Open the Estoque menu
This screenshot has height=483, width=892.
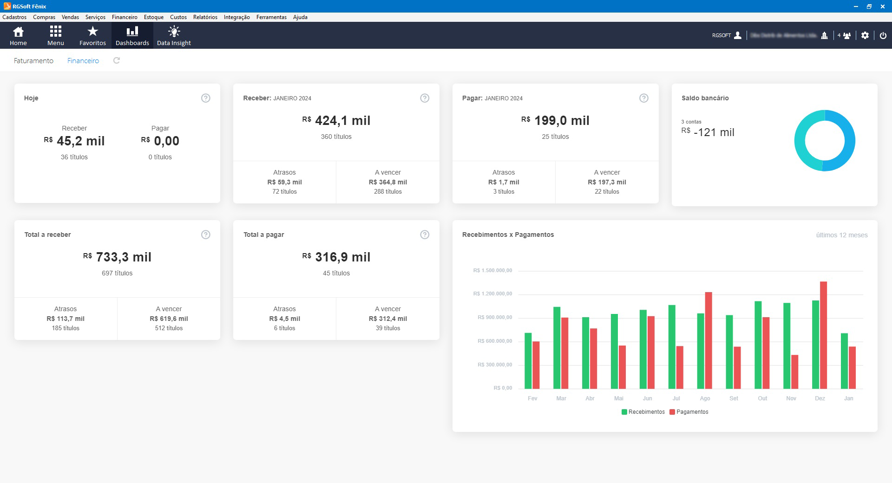coord(154,17)
